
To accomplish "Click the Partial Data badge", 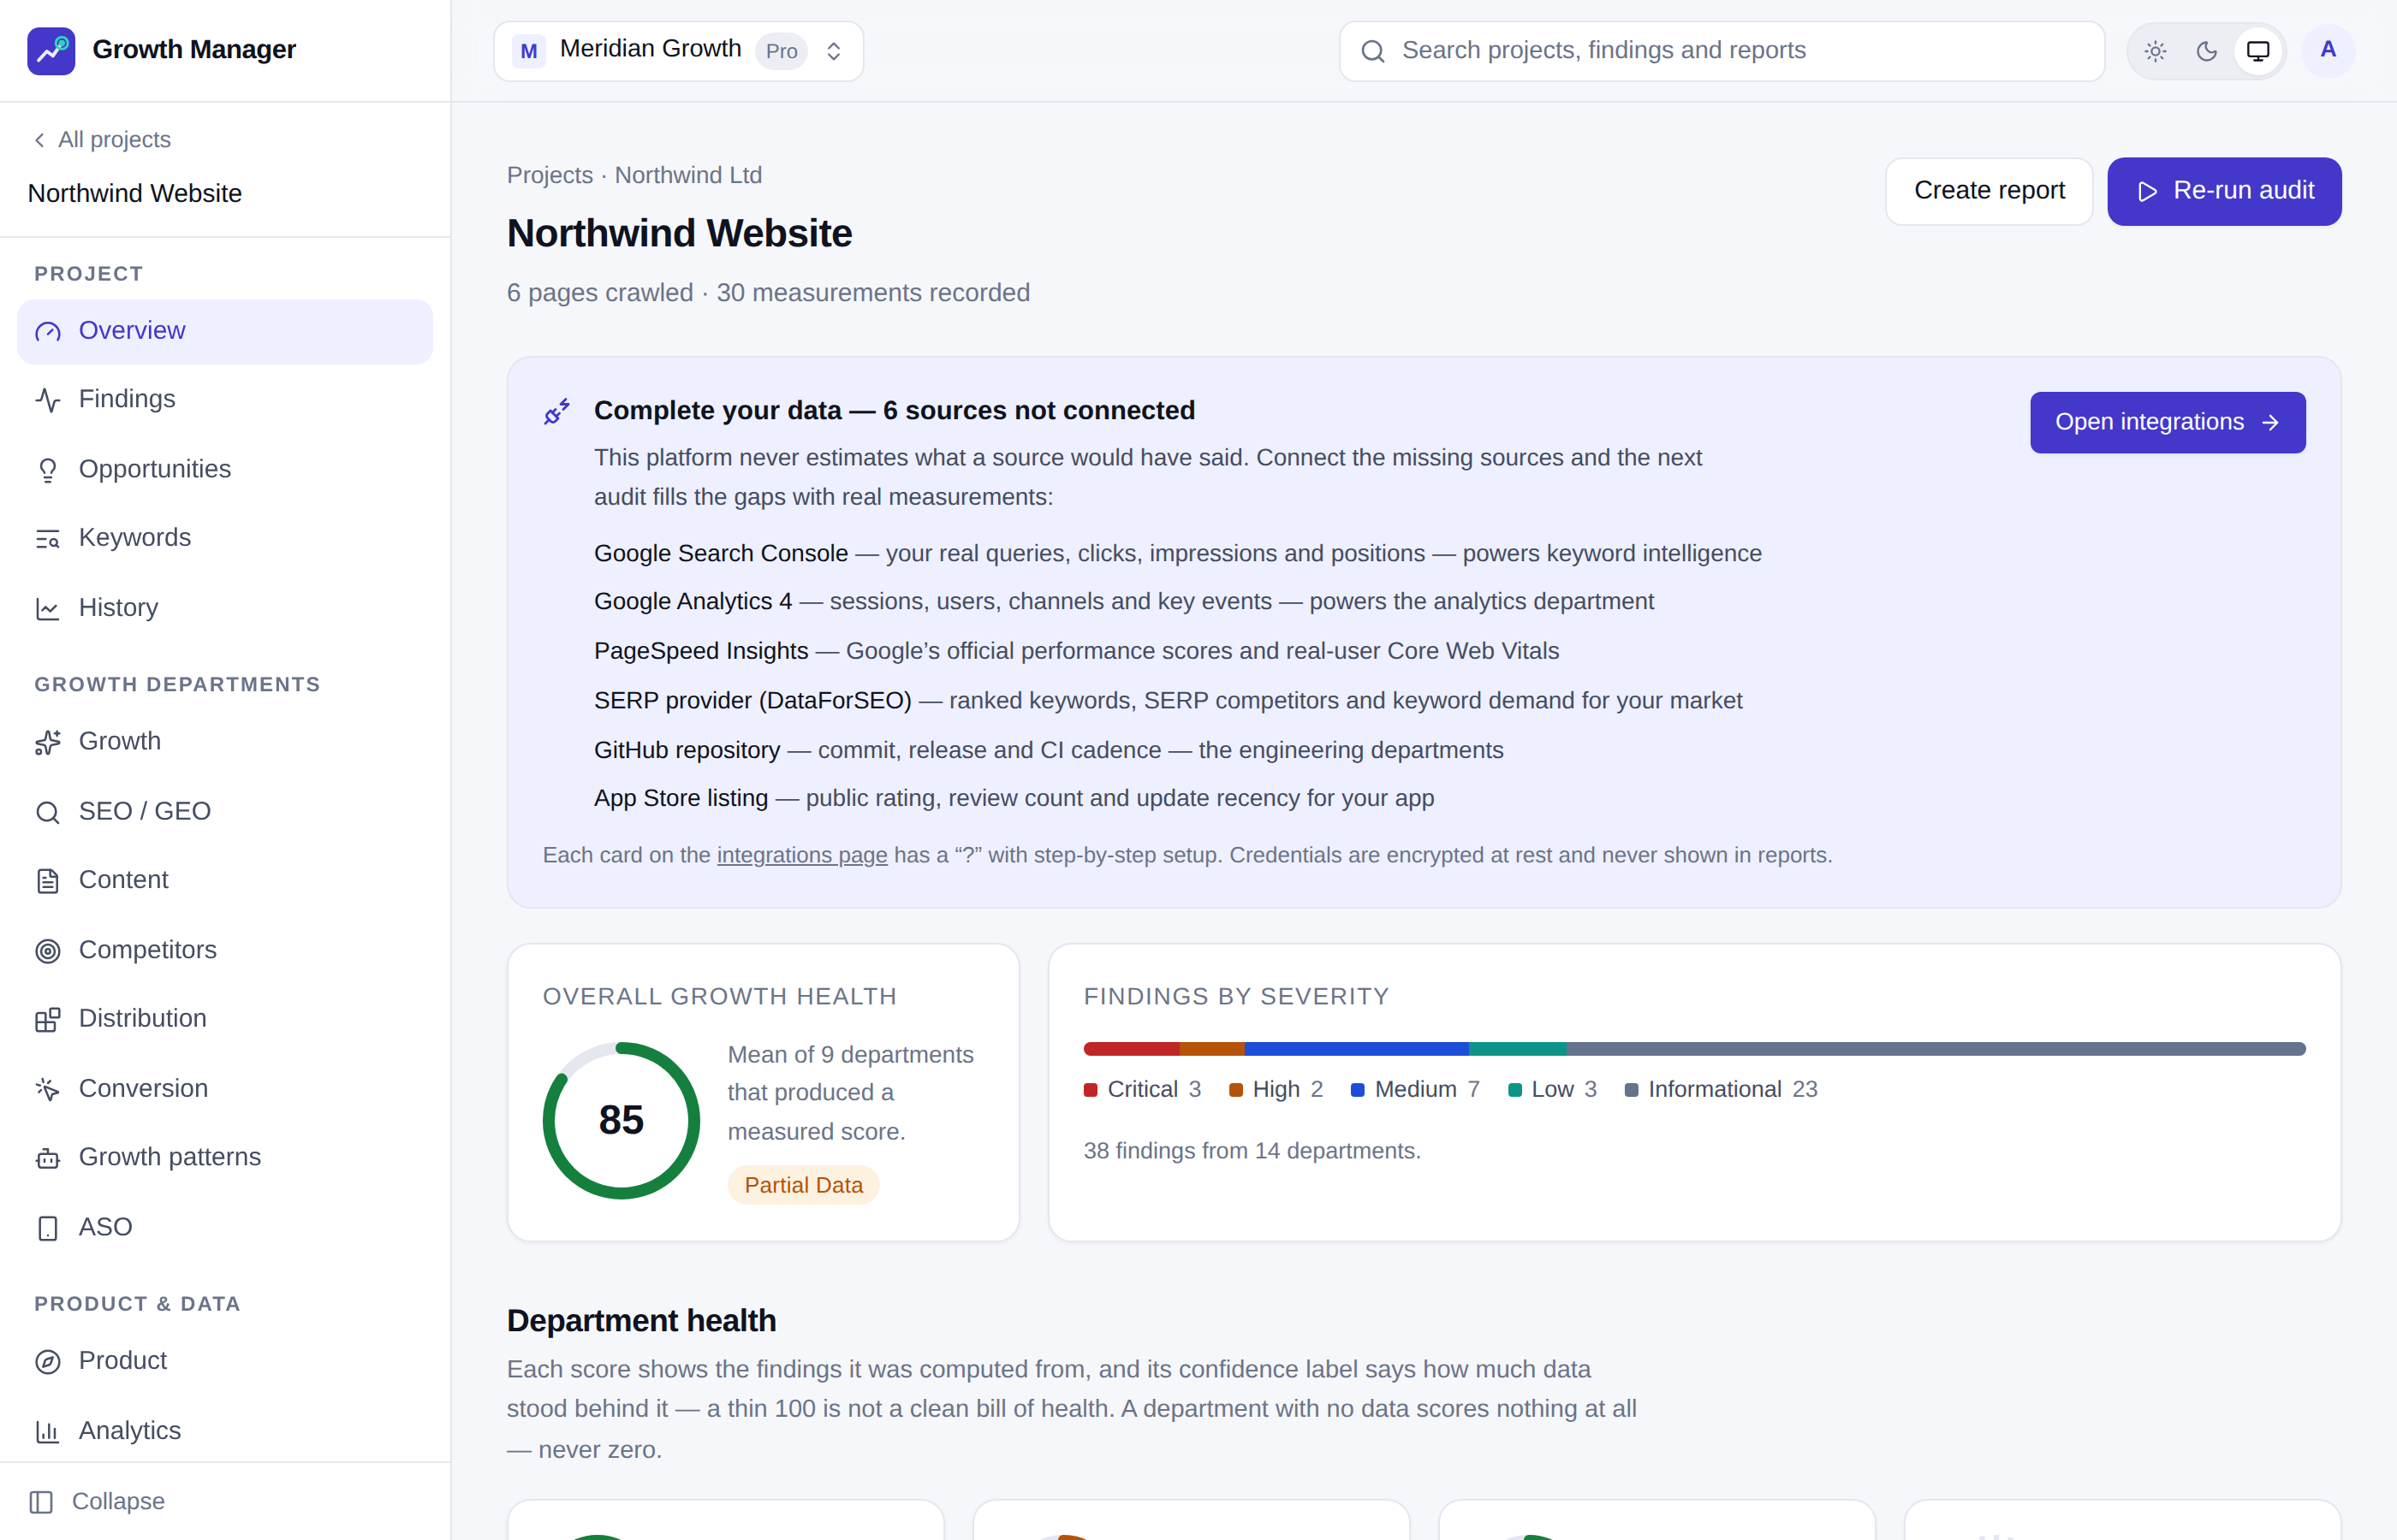I will 803,1186.
